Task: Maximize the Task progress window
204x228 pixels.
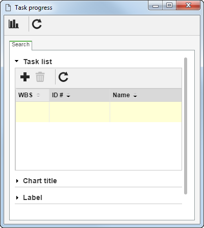Action: pos(169,6)
